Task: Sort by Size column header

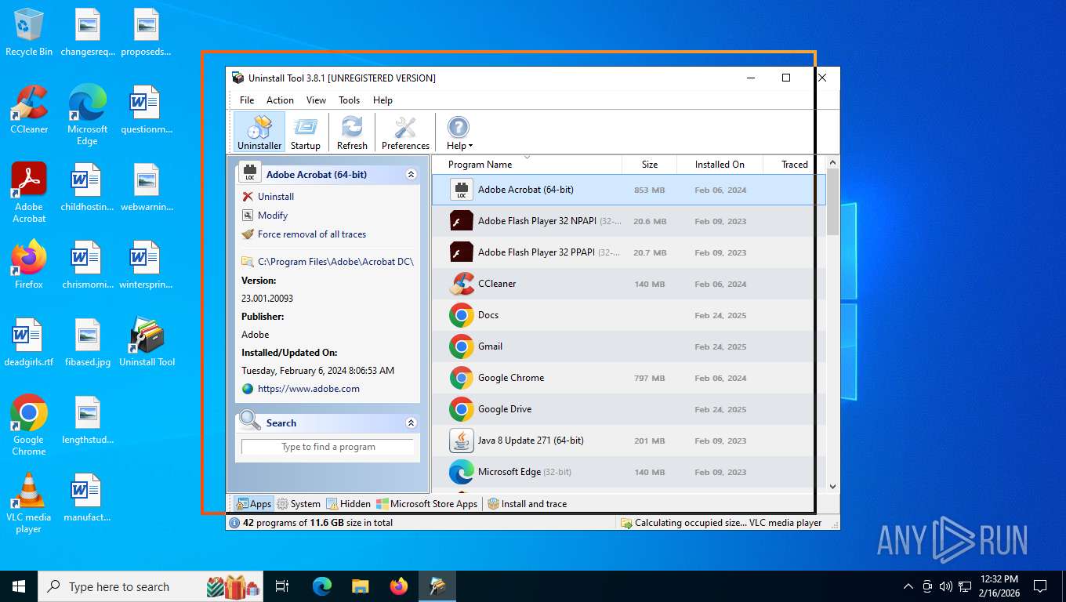Action: (x=650, y=165)
